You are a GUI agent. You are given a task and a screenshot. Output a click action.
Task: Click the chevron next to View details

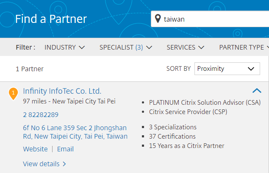pos(64,164)
